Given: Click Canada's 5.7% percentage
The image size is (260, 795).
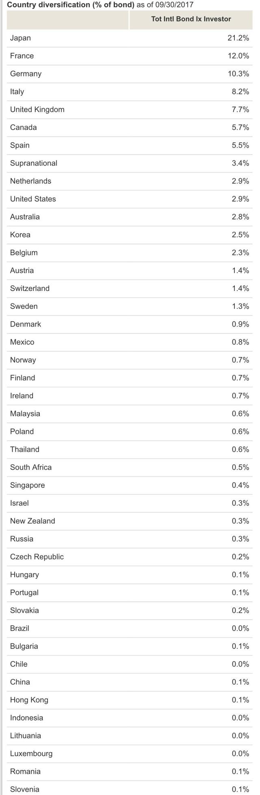Looking at the screenshot, I should [x=240, y=128].
